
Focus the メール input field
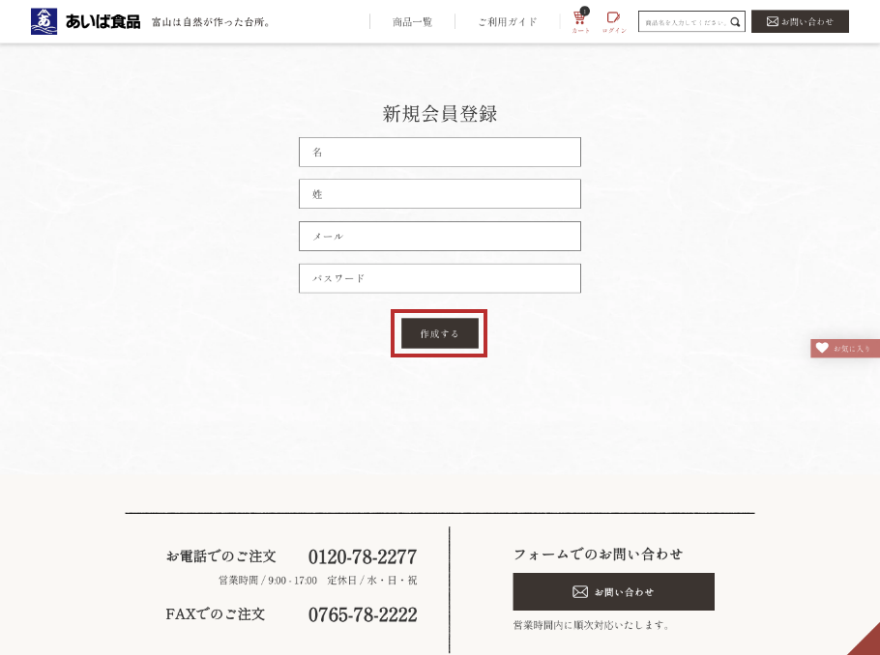pos(439,236)
